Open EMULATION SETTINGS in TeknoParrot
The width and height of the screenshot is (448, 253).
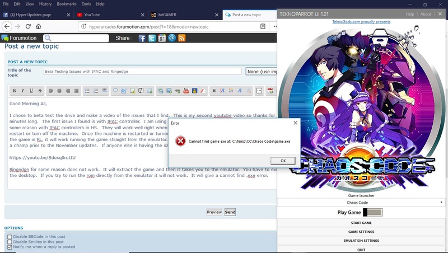361,241
